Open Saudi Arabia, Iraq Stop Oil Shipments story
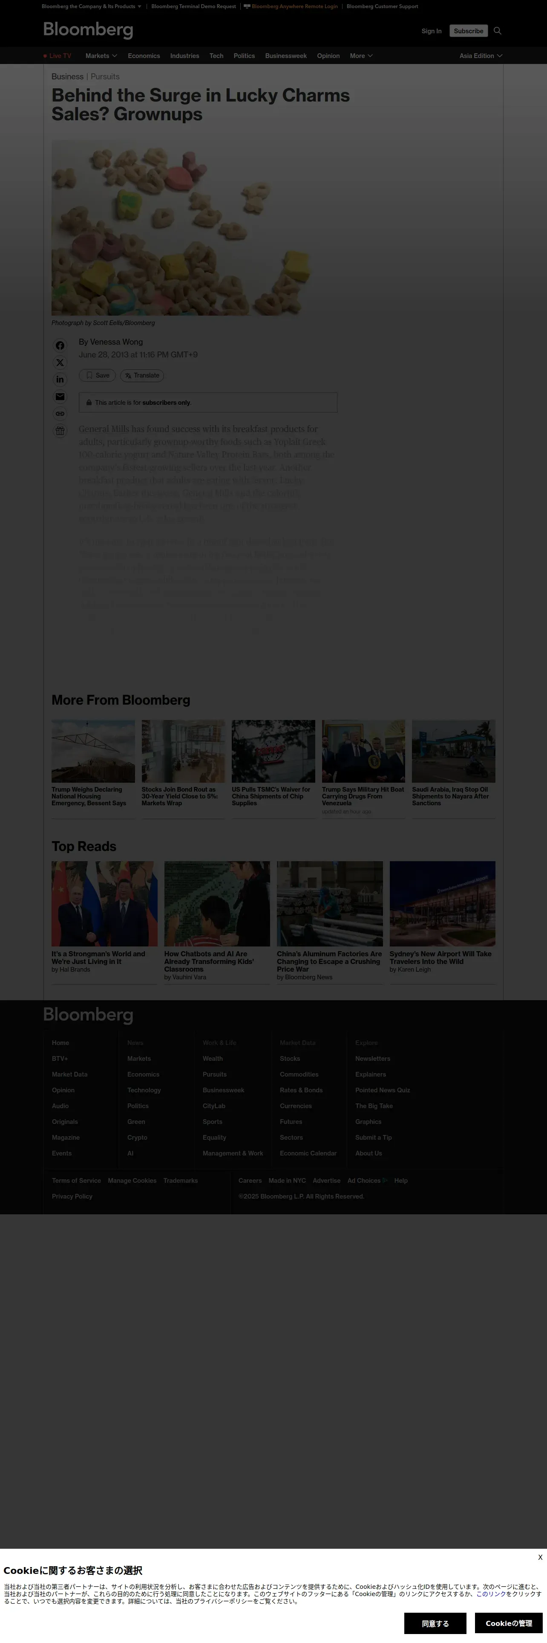This screenshot has width=547, height=1643. (x=451, y=796)
